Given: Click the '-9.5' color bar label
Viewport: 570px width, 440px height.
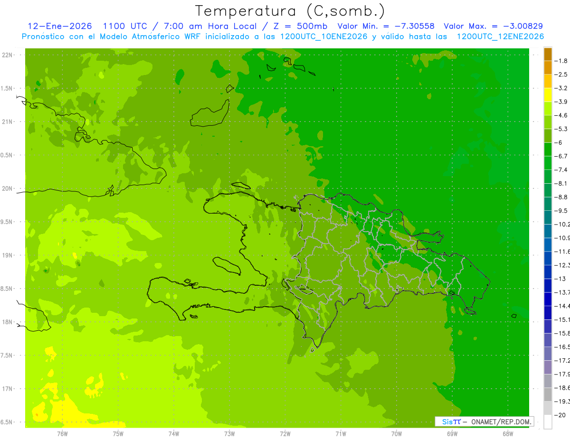Looking at the screenshot, I should coord(561,210).
